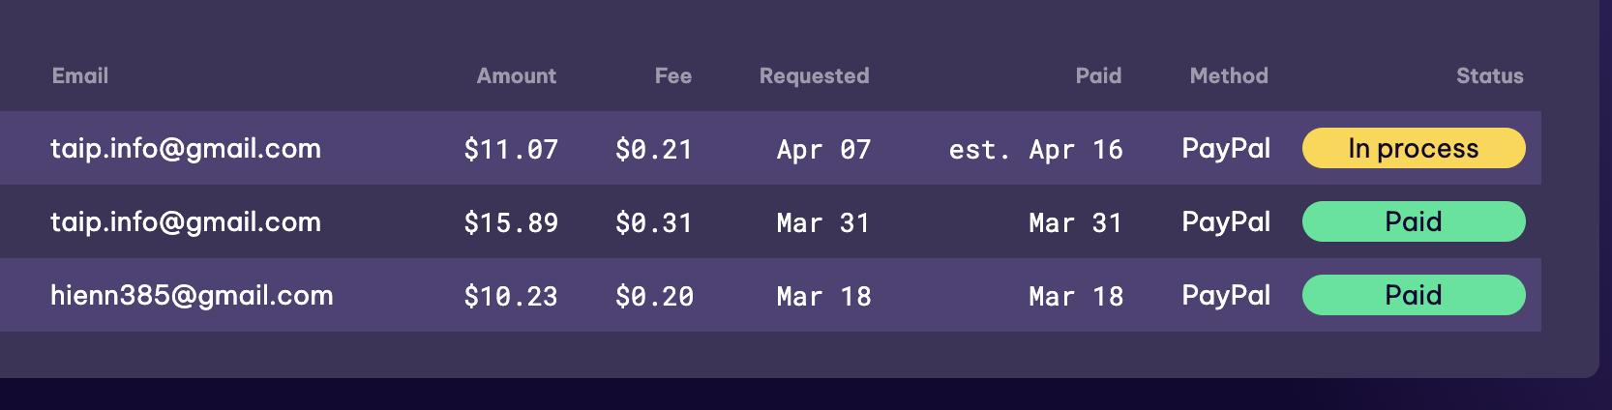Screen dimensions: 1612x410
Task: Click the $0.31 fee value
Action: [654, 222]
